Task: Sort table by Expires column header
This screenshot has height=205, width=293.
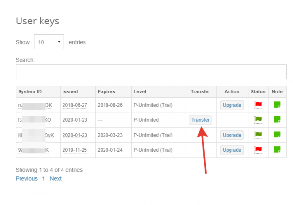Action: coord(106,91)
